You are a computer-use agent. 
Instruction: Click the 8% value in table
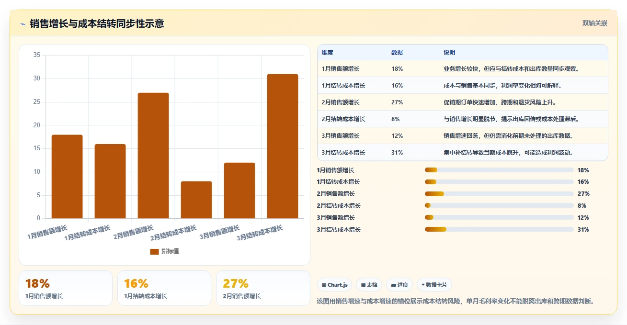(396, 119)
